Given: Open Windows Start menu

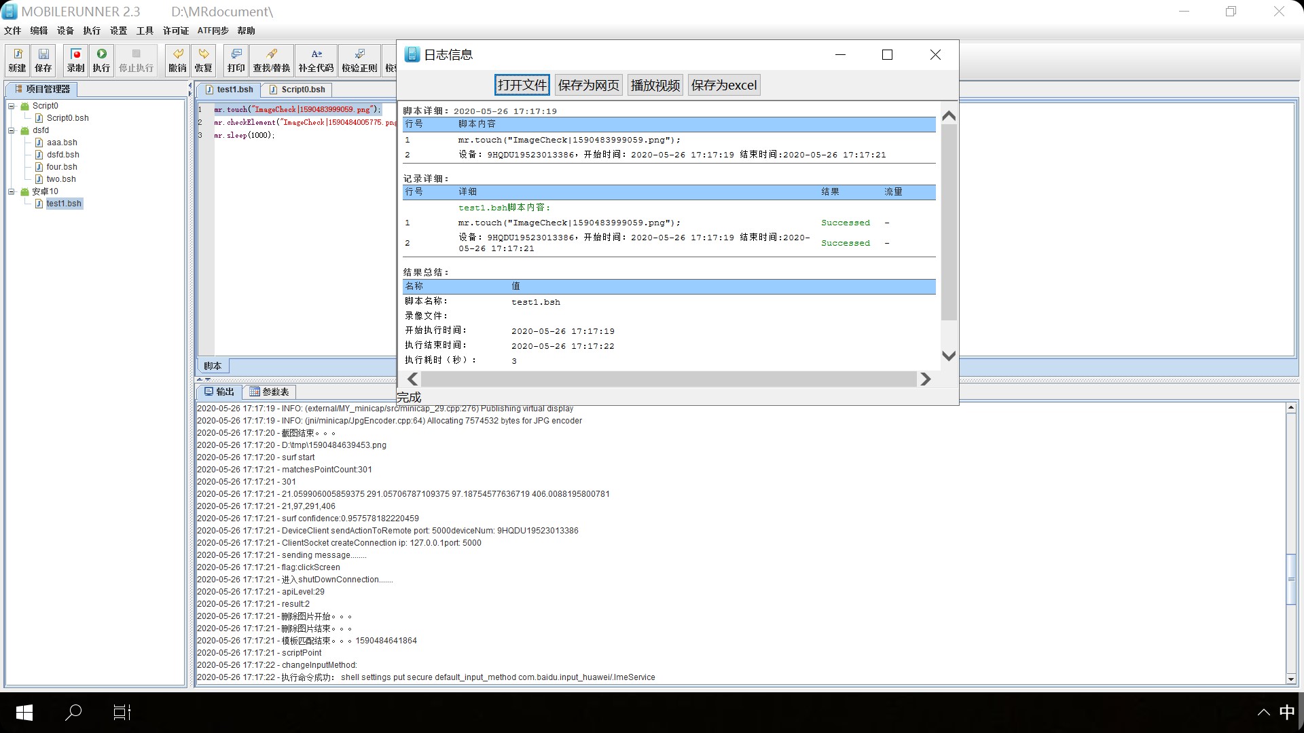Looking at the screenshot, I should [x=24, y=712].
